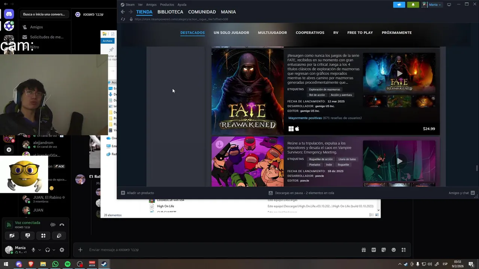Image resolution: width=479 pixels, height=269 pixels.
Task: Select DESTACADOS category tab
Action: pyautogui.click(x=192, y=33)
